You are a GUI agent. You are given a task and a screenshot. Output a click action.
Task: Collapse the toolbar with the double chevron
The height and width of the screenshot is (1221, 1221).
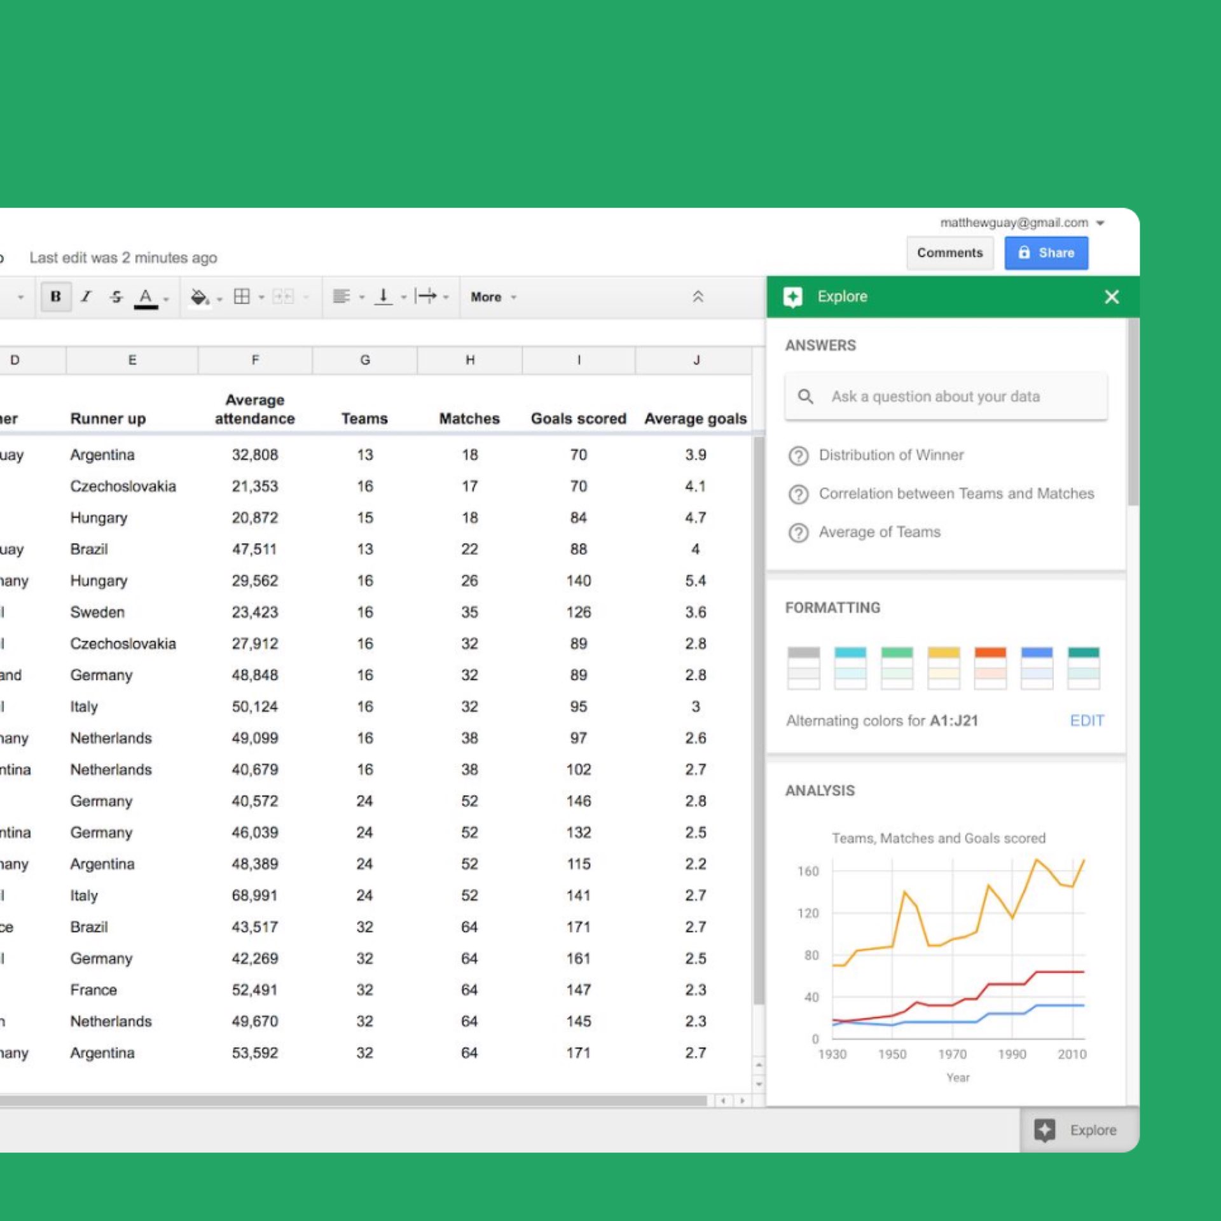(700, 296)
